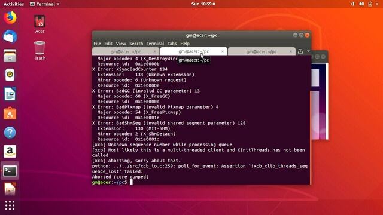Screen dimensions: 383x215
Task: Show Applications grid at dock bottom
Action: tap(10, 205)
